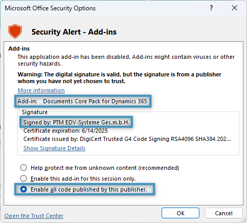This screenshot has width=247, height=223.
Task: Open the Trust Center link
Action: [34, 216]
